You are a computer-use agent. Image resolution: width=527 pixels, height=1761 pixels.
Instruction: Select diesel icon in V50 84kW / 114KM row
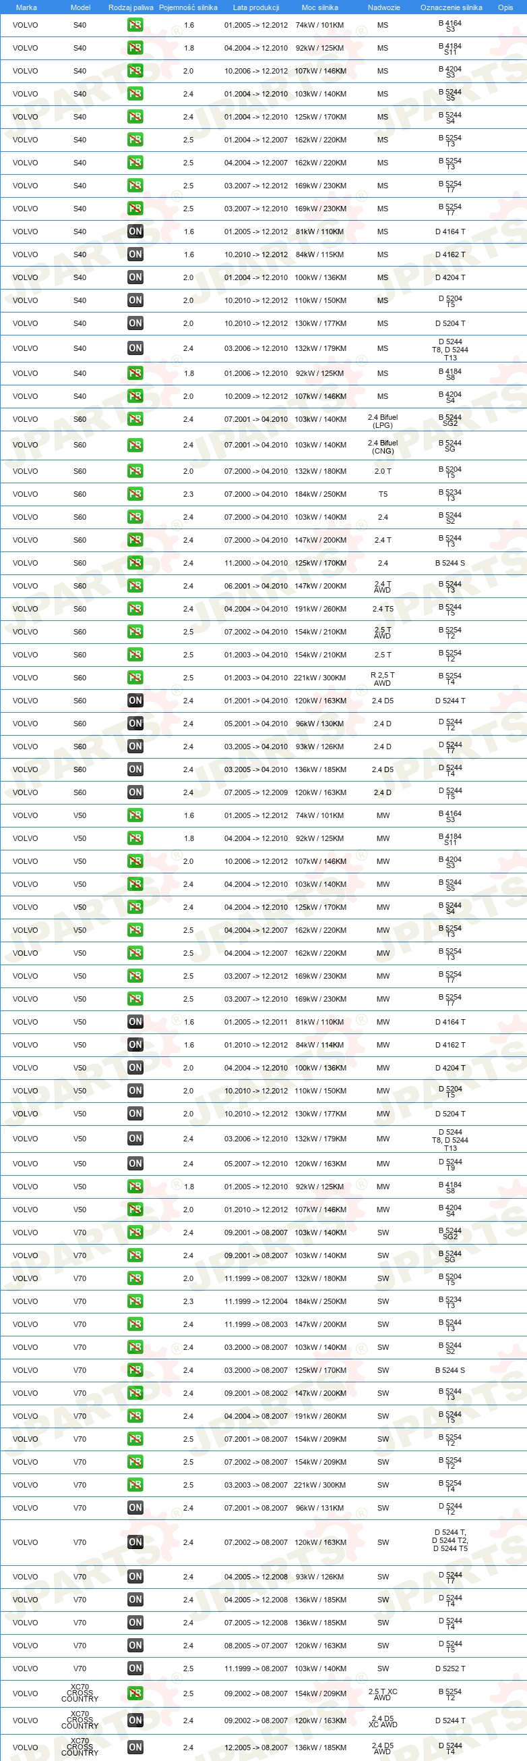click(135, 1046)
